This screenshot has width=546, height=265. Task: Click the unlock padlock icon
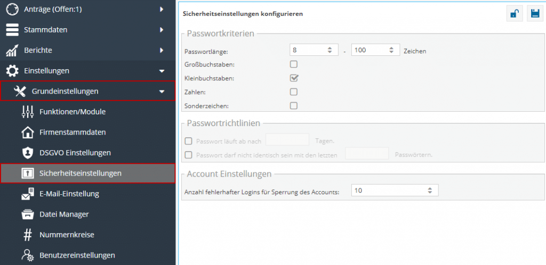514,14
